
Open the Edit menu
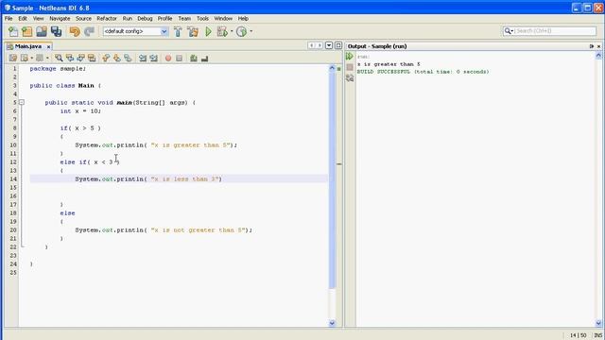click(x=23, y=19)
